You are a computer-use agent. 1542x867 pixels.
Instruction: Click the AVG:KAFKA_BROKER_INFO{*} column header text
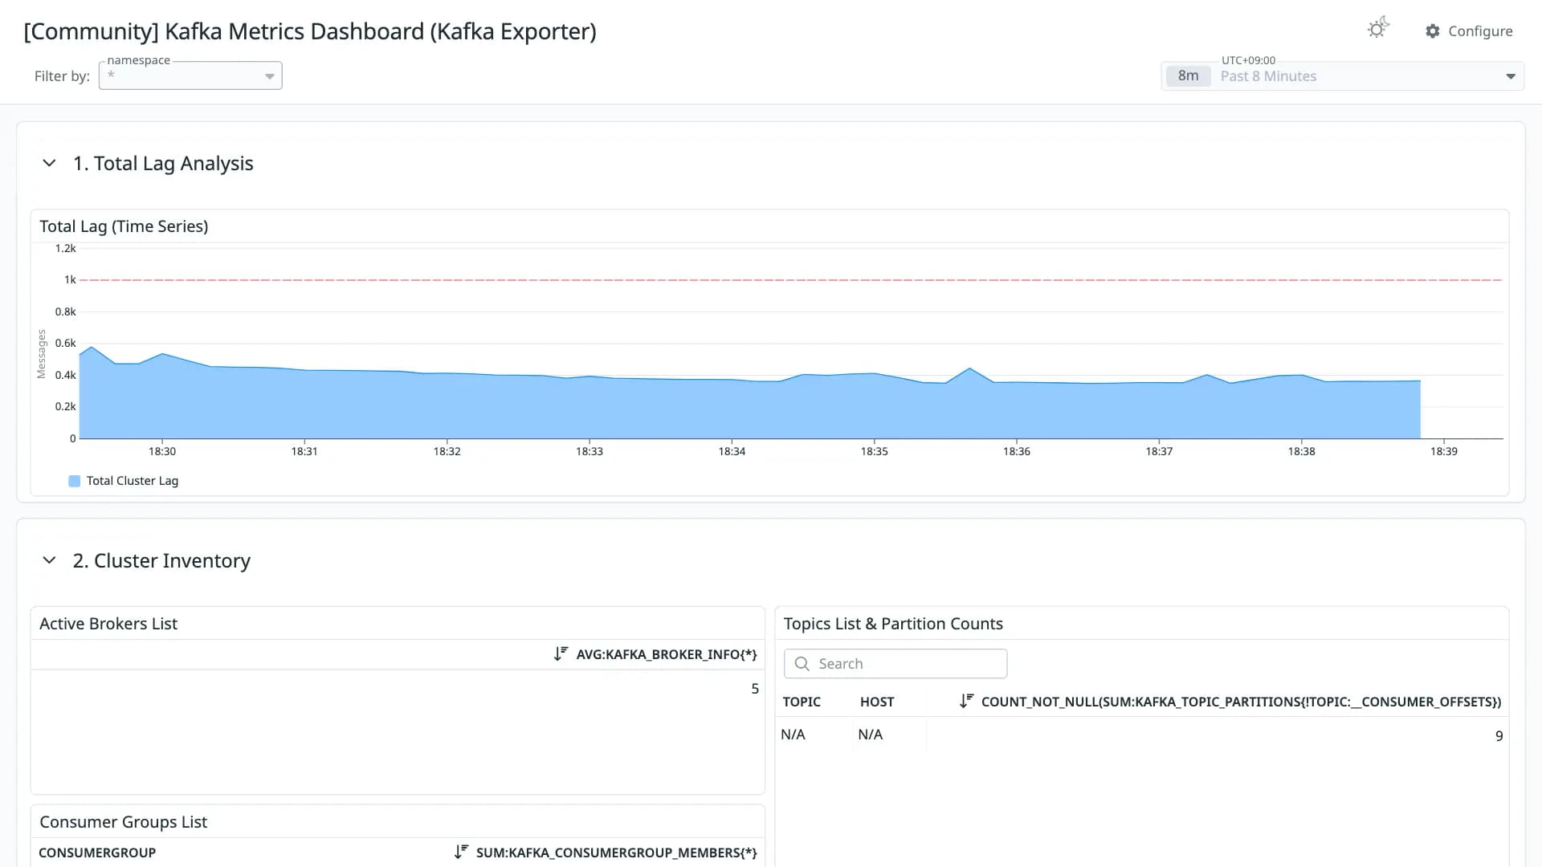[x=667, y=654]
